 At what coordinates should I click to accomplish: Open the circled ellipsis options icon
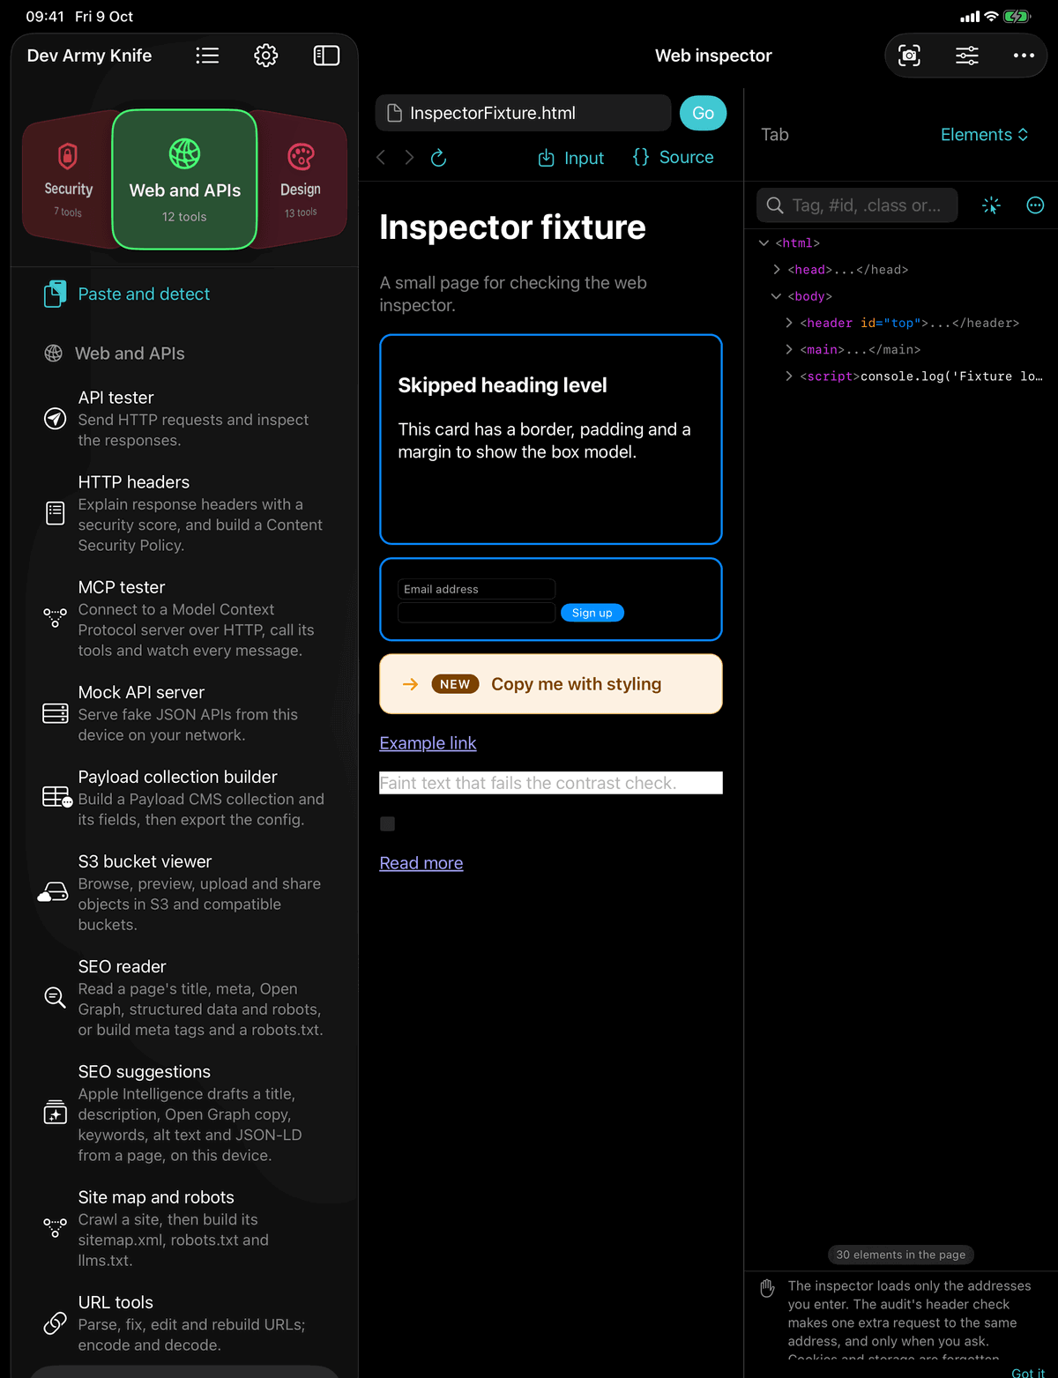[1035, 205]
